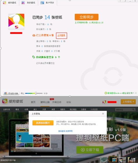Expand 全部分类 category dropdown
Screen dimensions: 138x163
coord(6,109)
